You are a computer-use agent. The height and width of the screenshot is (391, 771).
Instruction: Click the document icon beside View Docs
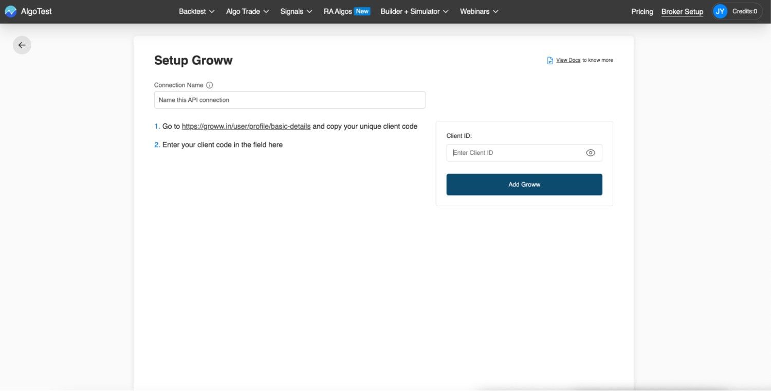tap(550, 60)
